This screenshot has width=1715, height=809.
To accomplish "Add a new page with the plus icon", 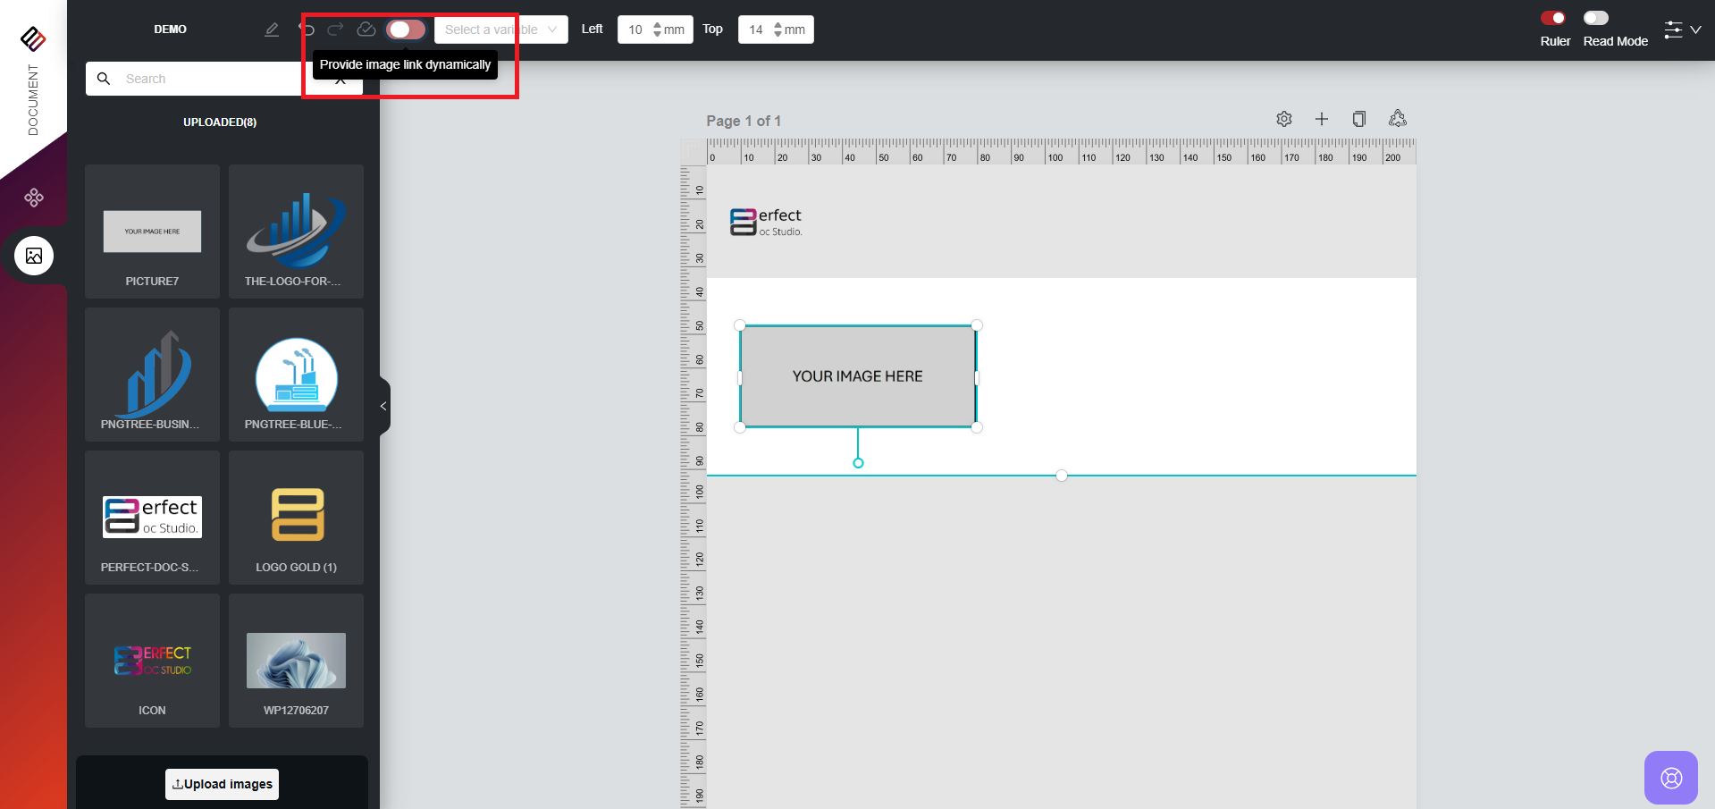I will click(1322, 118).
